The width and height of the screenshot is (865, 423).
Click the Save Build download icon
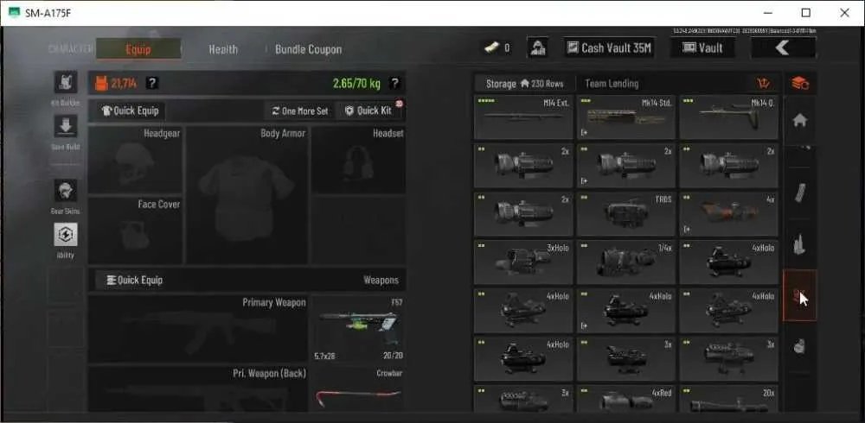pyautogui.click(x=66, y=126)
